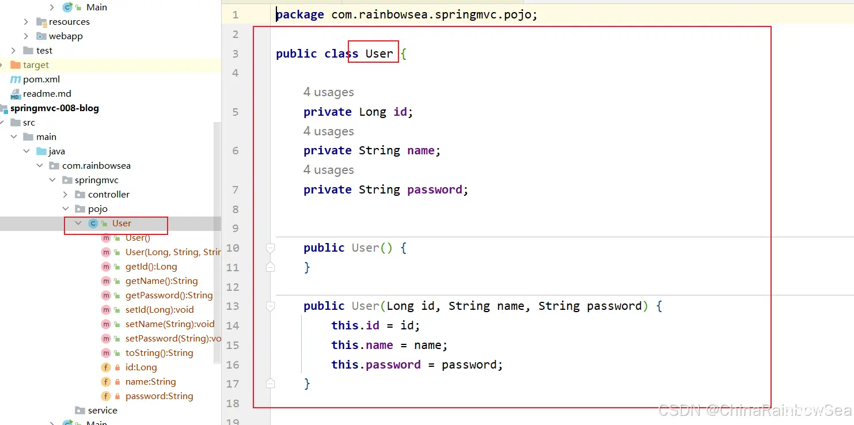Click the src folder icon
Viewport: 854px width, 425px height.
click(16, 123)
